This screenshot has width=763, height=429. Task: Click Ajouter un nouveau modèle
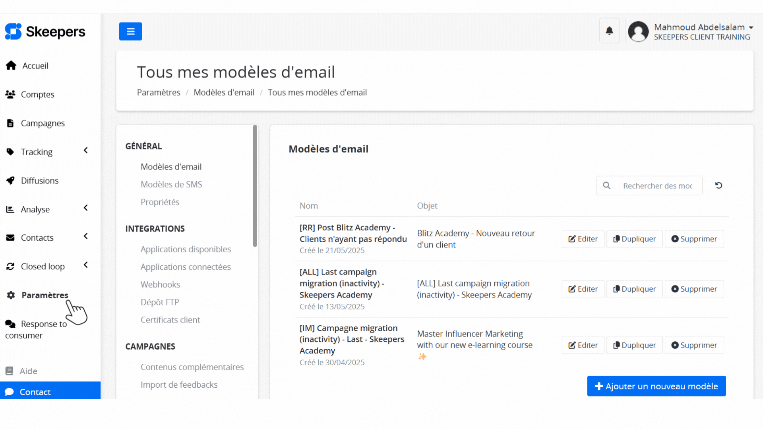point(656,386)
